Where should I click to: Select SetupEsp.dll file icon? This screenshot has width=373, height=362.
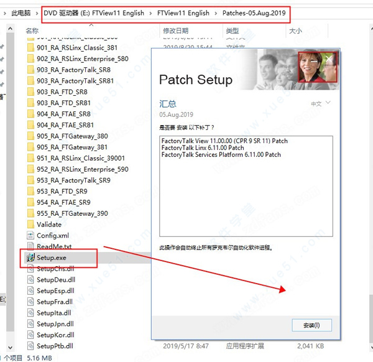point(30,290)
